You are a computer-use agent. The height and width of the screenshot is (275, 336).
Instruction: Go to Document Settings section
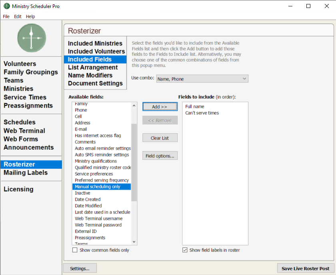click(95, 83)
